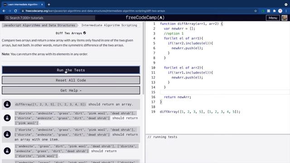
Task: Click 'return newArr;' on line 16
Action: click(x=178, y=97)
